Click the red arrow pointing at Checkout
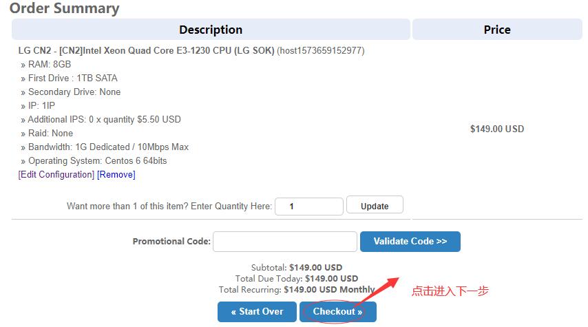588x327 pixels. 376,291
